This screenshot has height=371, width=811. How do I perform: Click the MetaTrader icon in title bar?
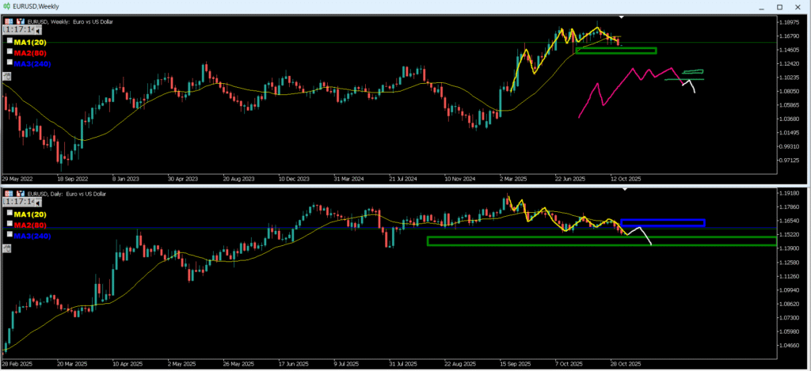(x=6, y=6)
